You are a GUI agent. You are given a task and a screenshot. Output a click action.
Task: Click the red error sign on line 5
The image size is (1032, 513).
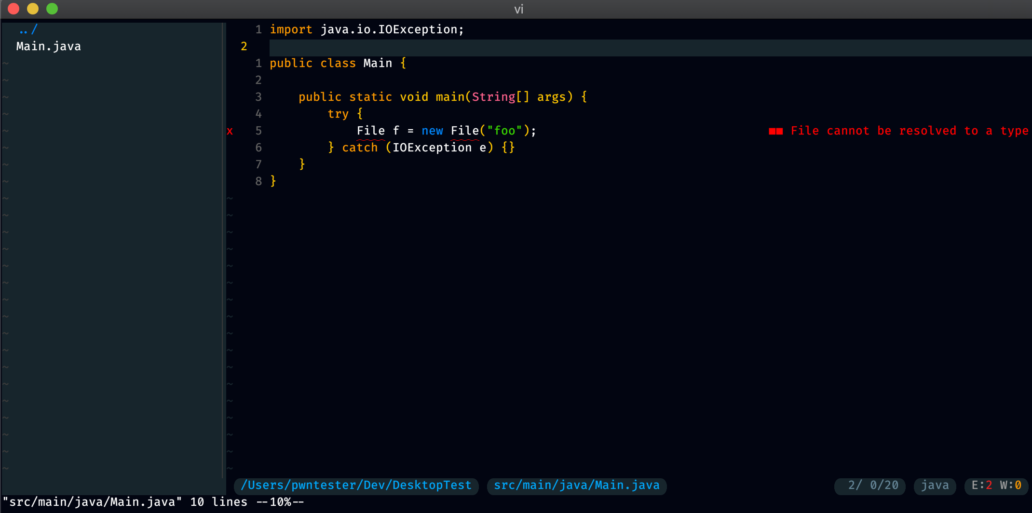pos(230,131)
